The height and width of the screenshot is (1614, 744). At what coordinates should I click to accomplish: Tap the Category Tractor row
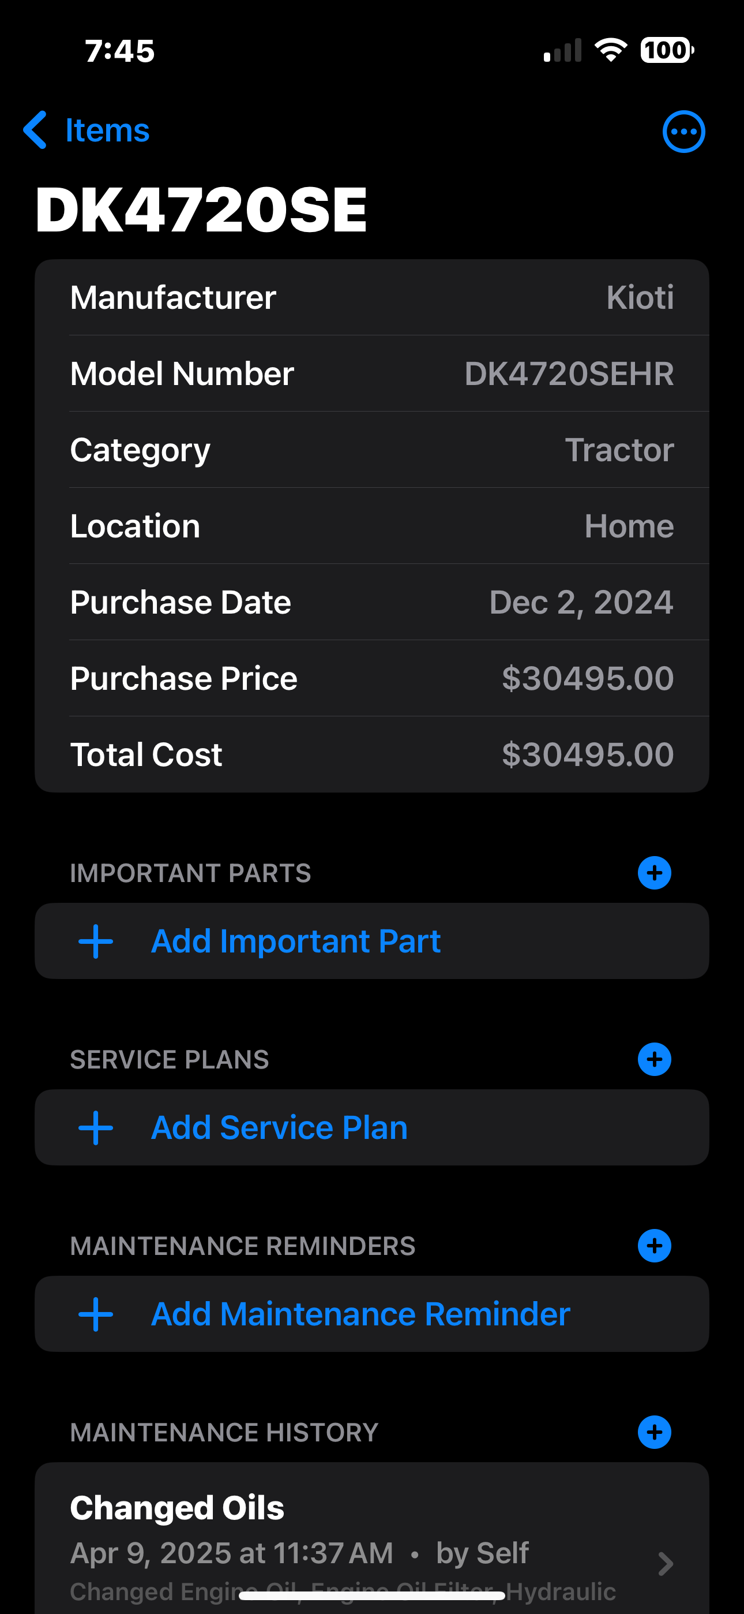click(x=372, y=450)
